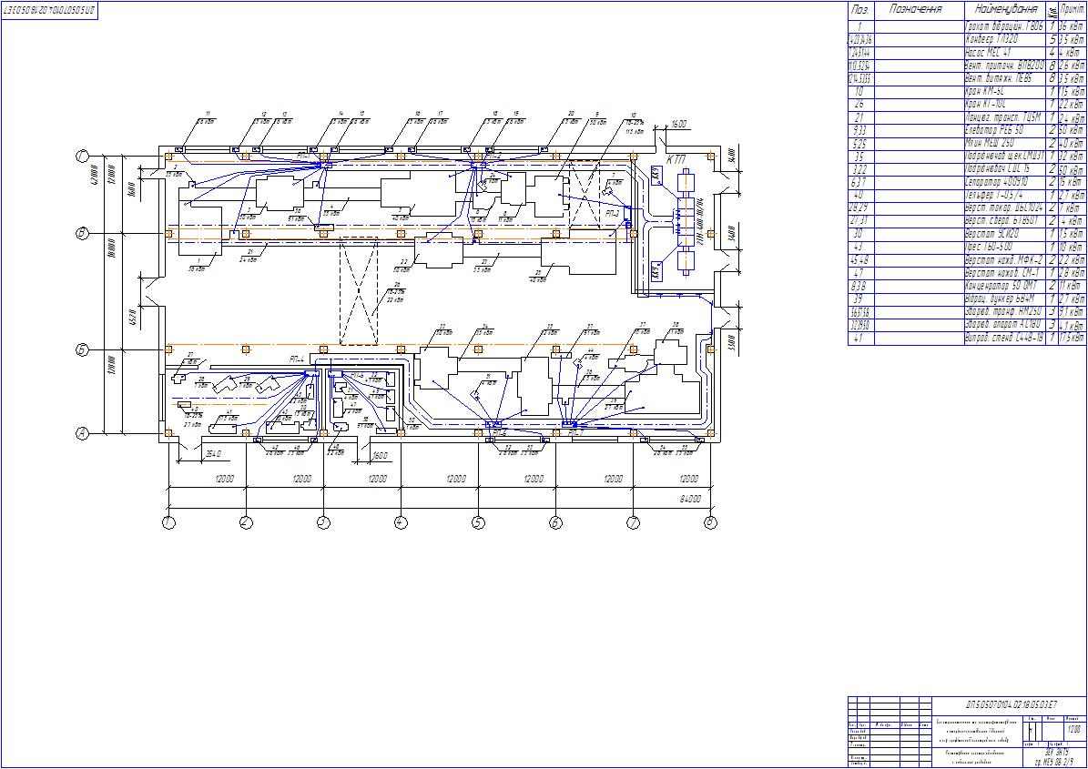1088x769 pixels.
Task: Click the 'Поз.' table column header
Action: [859, 10]
